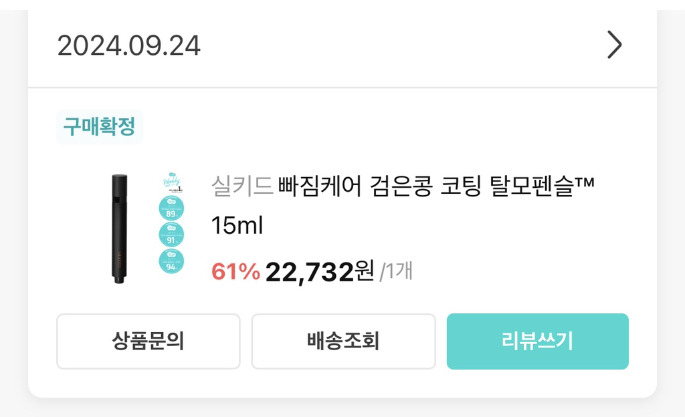
Task: Click the divider line below the date
Action: point(342,88)
